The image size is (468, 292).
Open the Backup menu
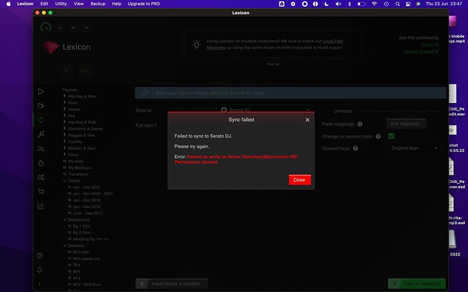click(98, 4)
